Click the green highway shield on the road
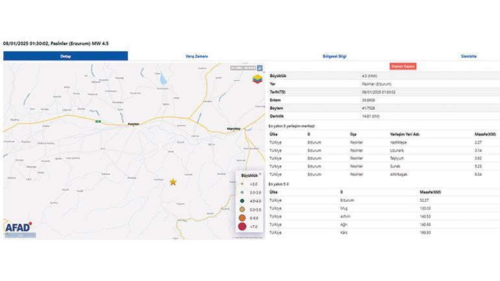The height and width of the screenshot is (281, 500). 98,121
